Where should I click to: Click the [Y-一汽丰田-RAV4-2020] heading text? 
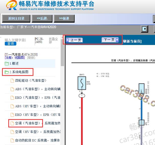[x=21, y=54]
